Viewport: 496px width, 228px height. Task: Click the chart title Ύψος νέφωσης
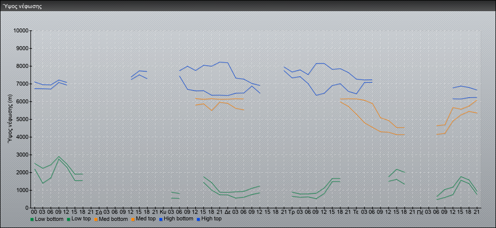(x=22, y=6)
